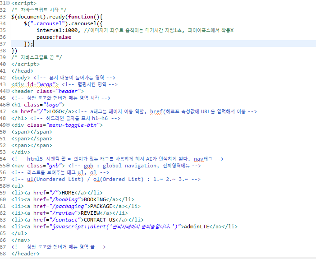Click the '.carousel' selector string
The image size is (316, 259).
click(x=48, y=23)
